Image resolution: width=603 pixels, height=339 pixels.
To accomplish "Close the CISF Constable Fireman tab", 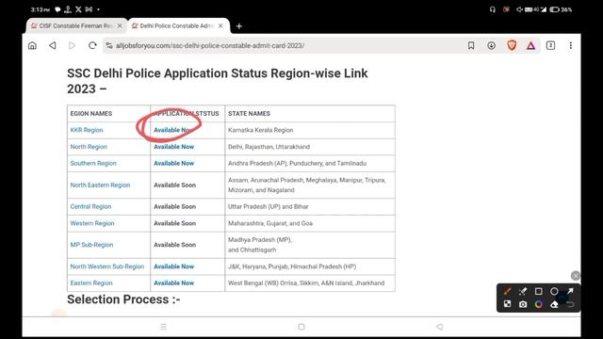I will tap(120, 25).
